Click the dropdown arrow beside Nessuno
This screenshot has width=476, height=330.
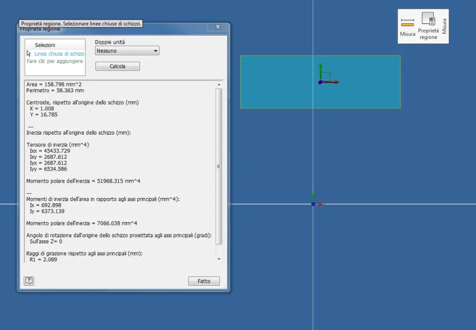click(155, 51)
